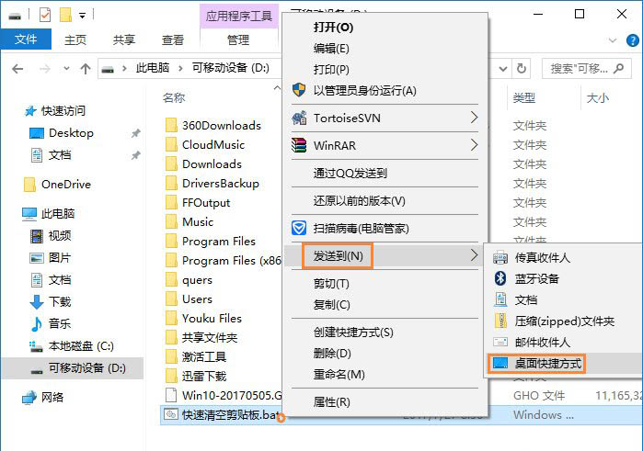Click the Bluetooth device icon
Image resolution: width=643 pixels, height=451 pixels.
[500, 278]
